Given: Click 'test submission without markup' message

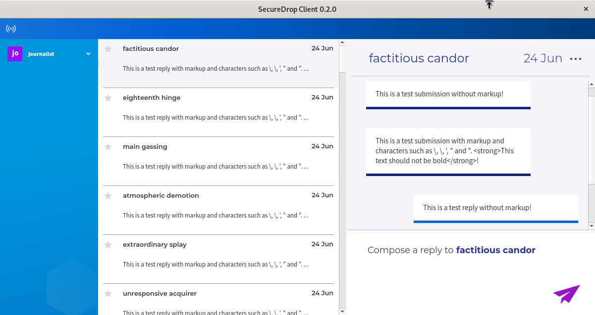Looking at the screenshot, I should 448,94.
